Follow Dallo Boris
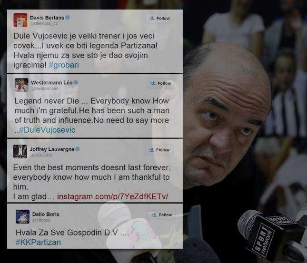Viewport: 307px width, 263px height. [162, 215]
